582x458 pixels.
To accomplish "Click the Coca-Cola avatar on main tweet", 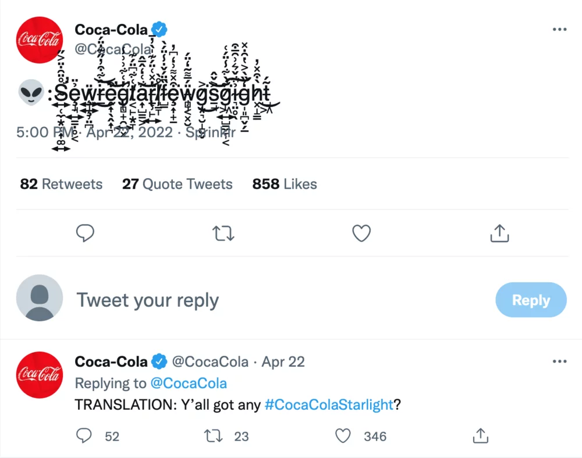I will (40, 39).
